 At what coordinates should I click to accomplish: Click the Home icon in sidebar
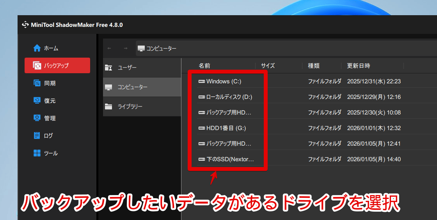pyautogui.click(x=37, y=48)
